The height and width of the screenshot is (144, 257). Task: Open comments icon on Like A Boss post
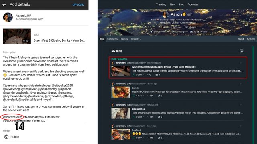pos(159,117)
